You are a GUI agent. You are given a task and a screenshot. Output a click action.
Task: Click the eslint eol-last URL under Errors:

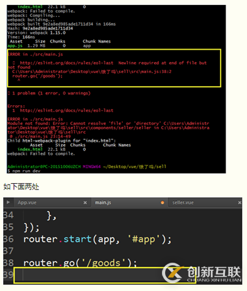[x=66, y=110]
